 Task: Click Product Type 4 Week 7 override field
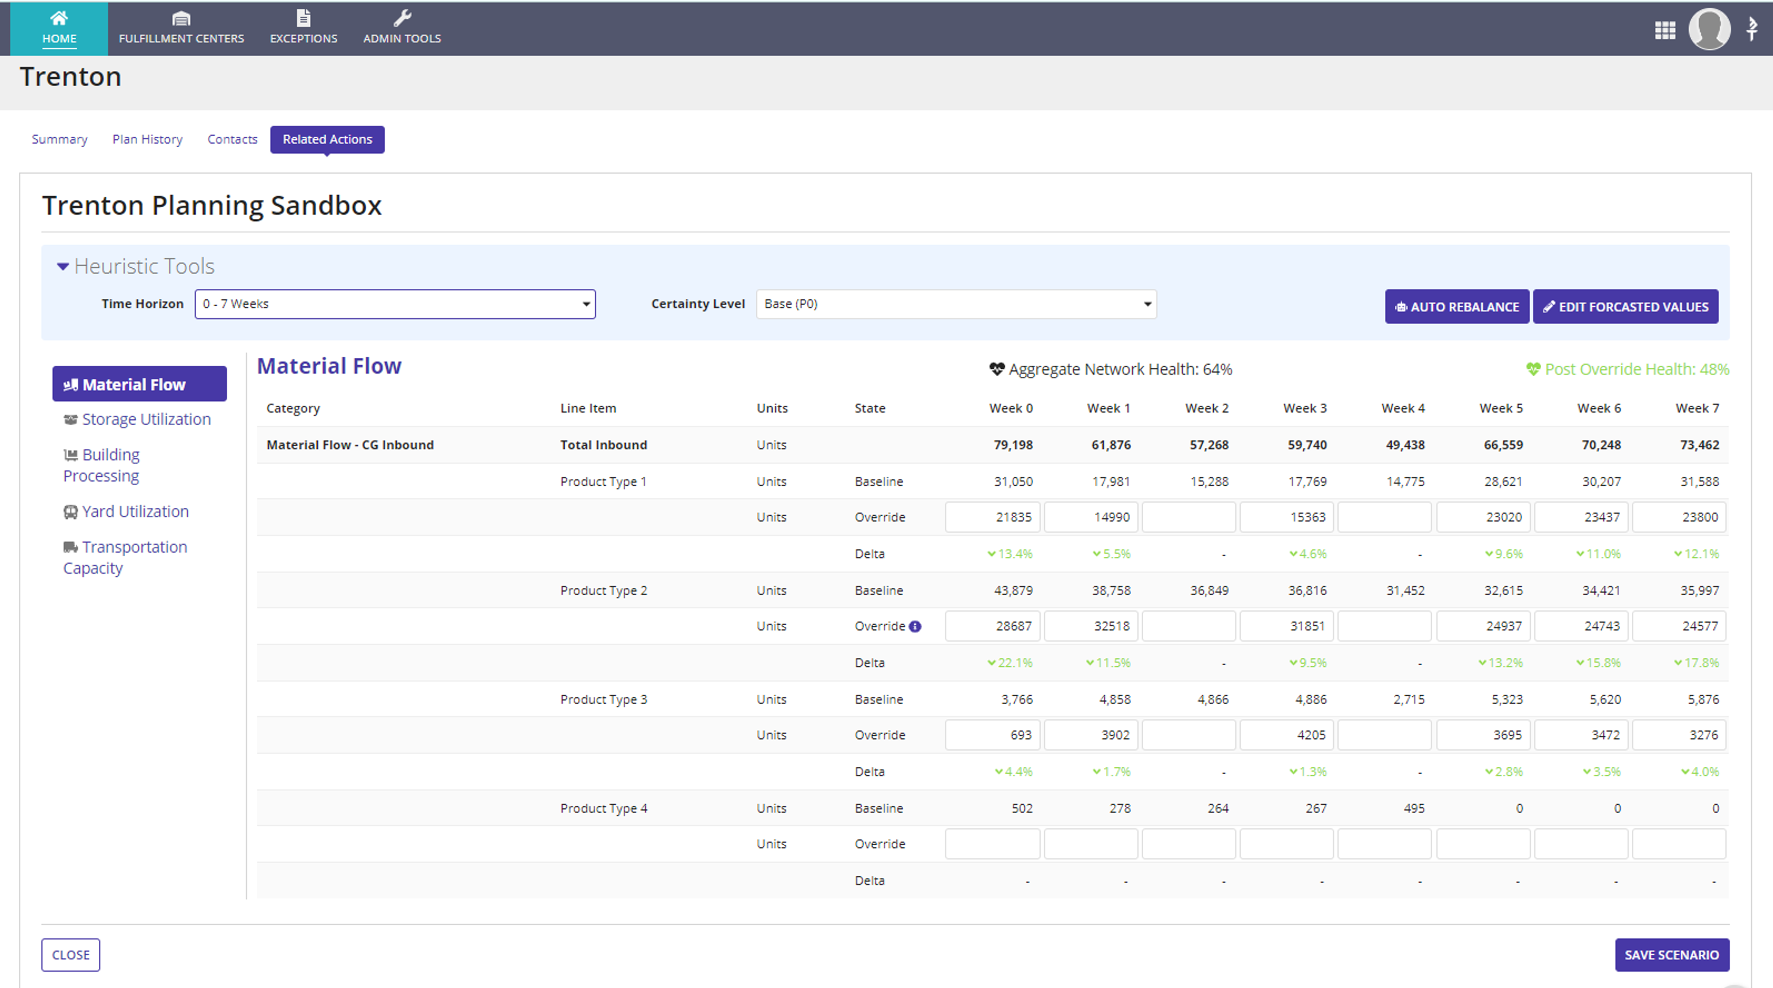click(x=1679, y=844)
